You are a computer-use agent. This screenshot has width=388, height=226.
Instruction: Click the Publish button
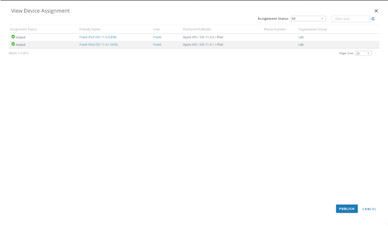point(347,208)
